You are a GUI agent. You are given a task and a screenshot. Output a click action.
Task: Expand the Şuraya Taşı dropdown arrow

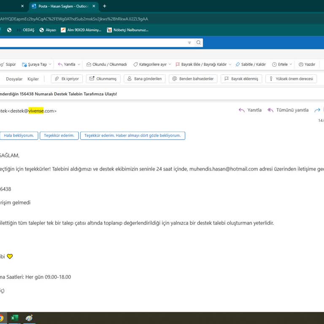click(x=50, y=65)
